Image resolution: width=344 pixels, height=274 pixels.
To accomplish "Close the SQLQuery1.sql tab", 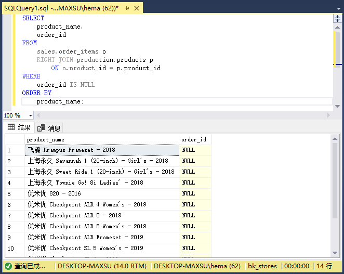I will 137,8.
